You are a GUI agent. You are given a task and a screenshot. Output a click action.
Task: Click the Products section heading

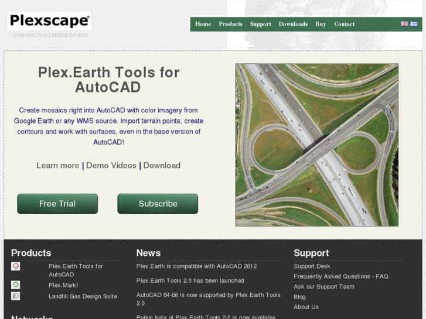[x=31, y=253]
